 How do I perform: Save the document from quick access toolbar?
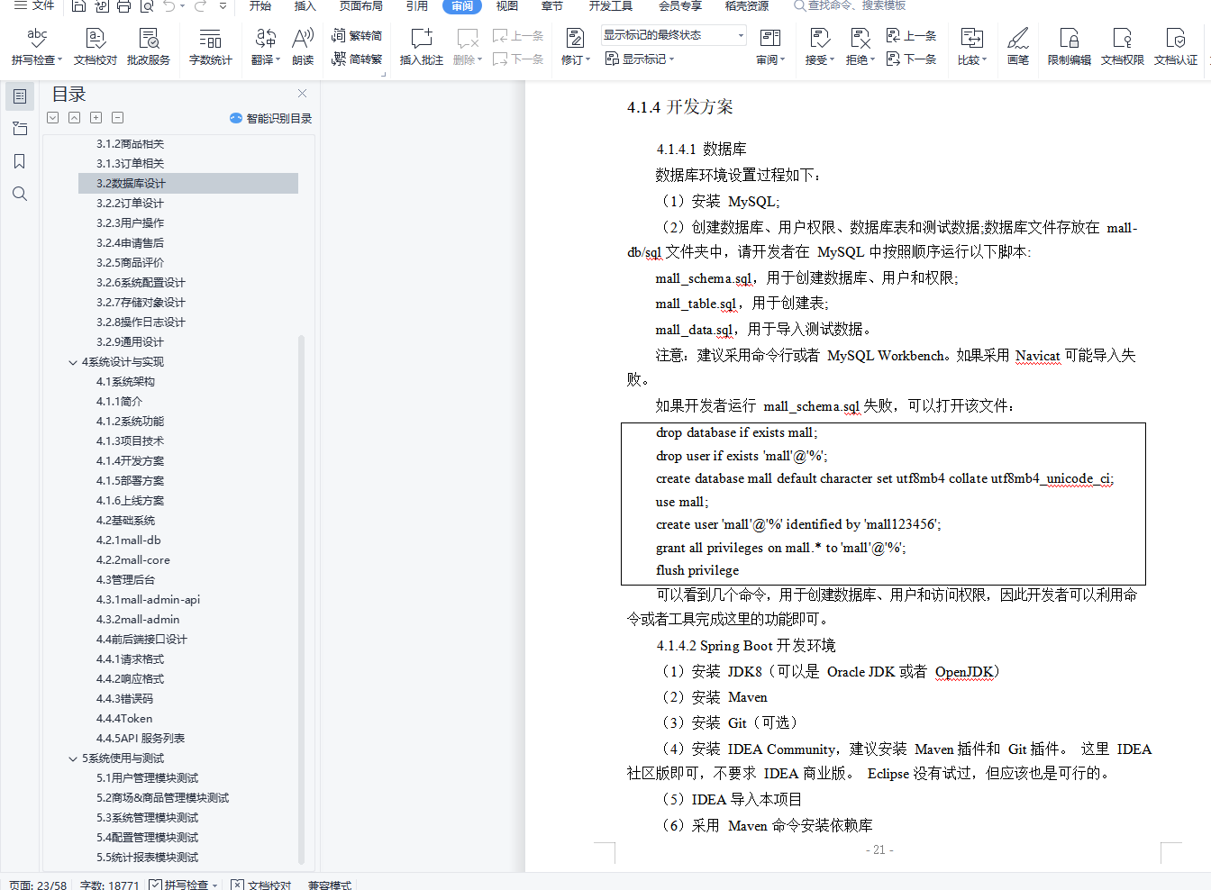click(78, 6)
